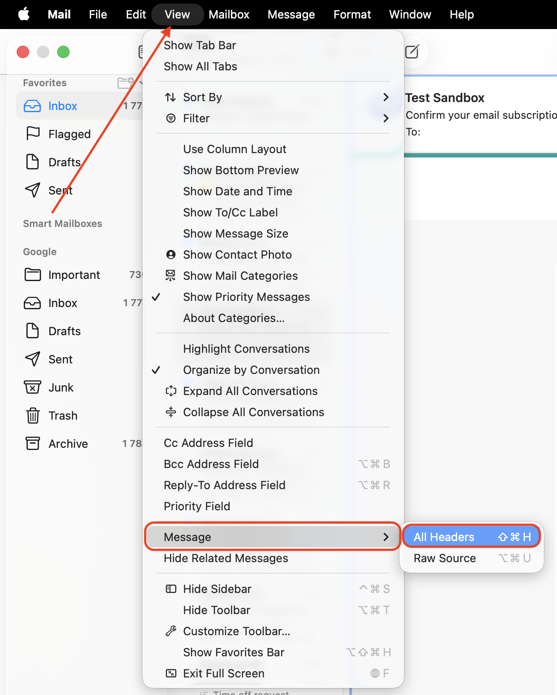Click the Hide Sidebar icon

pyautogui.click(x=171, y=589)
